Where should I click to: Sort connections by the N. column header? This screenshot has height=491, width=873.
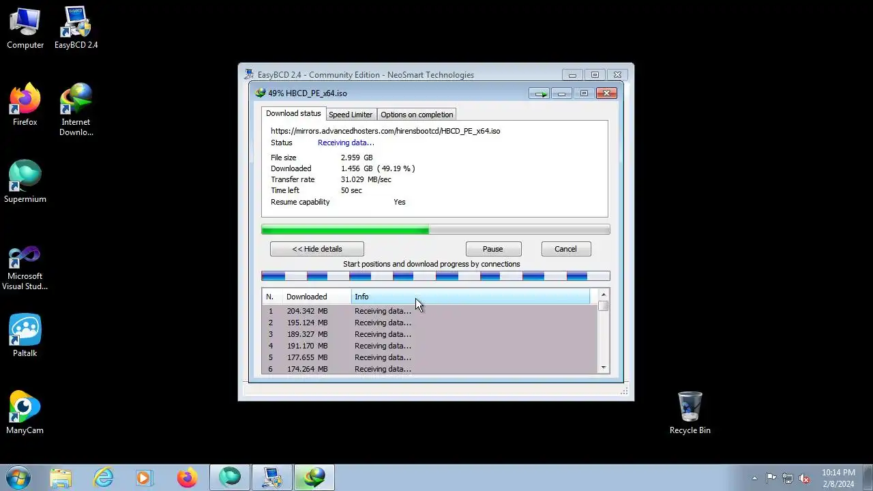tap(272, 297)
